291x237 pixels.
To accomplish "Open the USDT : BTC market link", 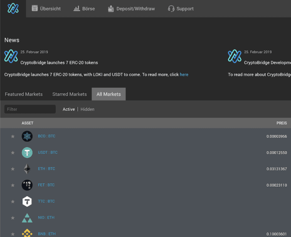I will coord(48,152).
